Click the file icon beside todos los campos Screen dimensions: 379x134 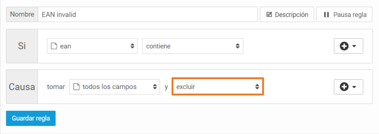point(76,87)
